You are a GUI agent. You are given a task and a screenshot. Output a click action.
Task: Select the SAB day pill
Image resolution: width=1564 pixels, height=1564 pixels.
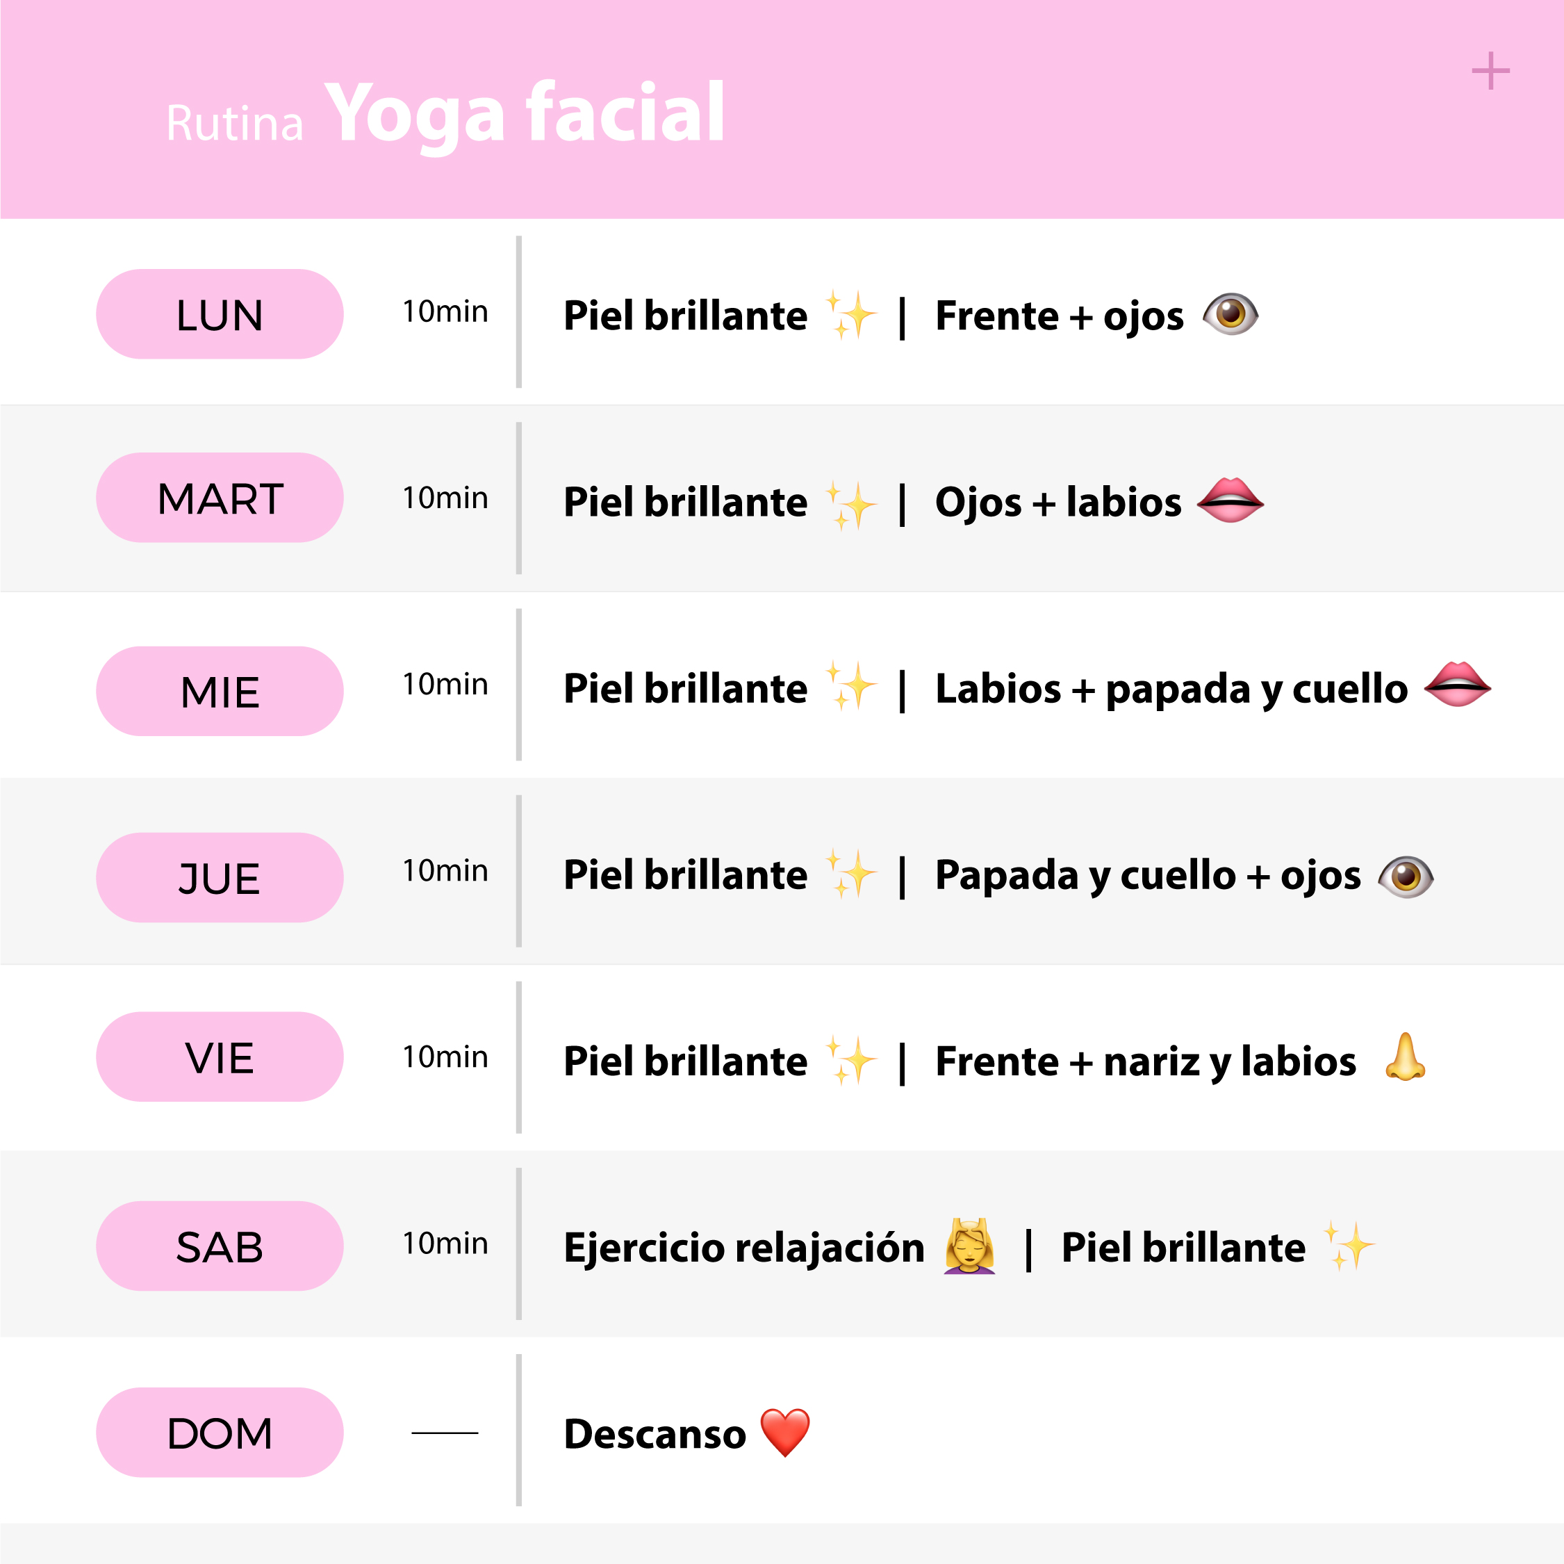(x=220, y=1246)
